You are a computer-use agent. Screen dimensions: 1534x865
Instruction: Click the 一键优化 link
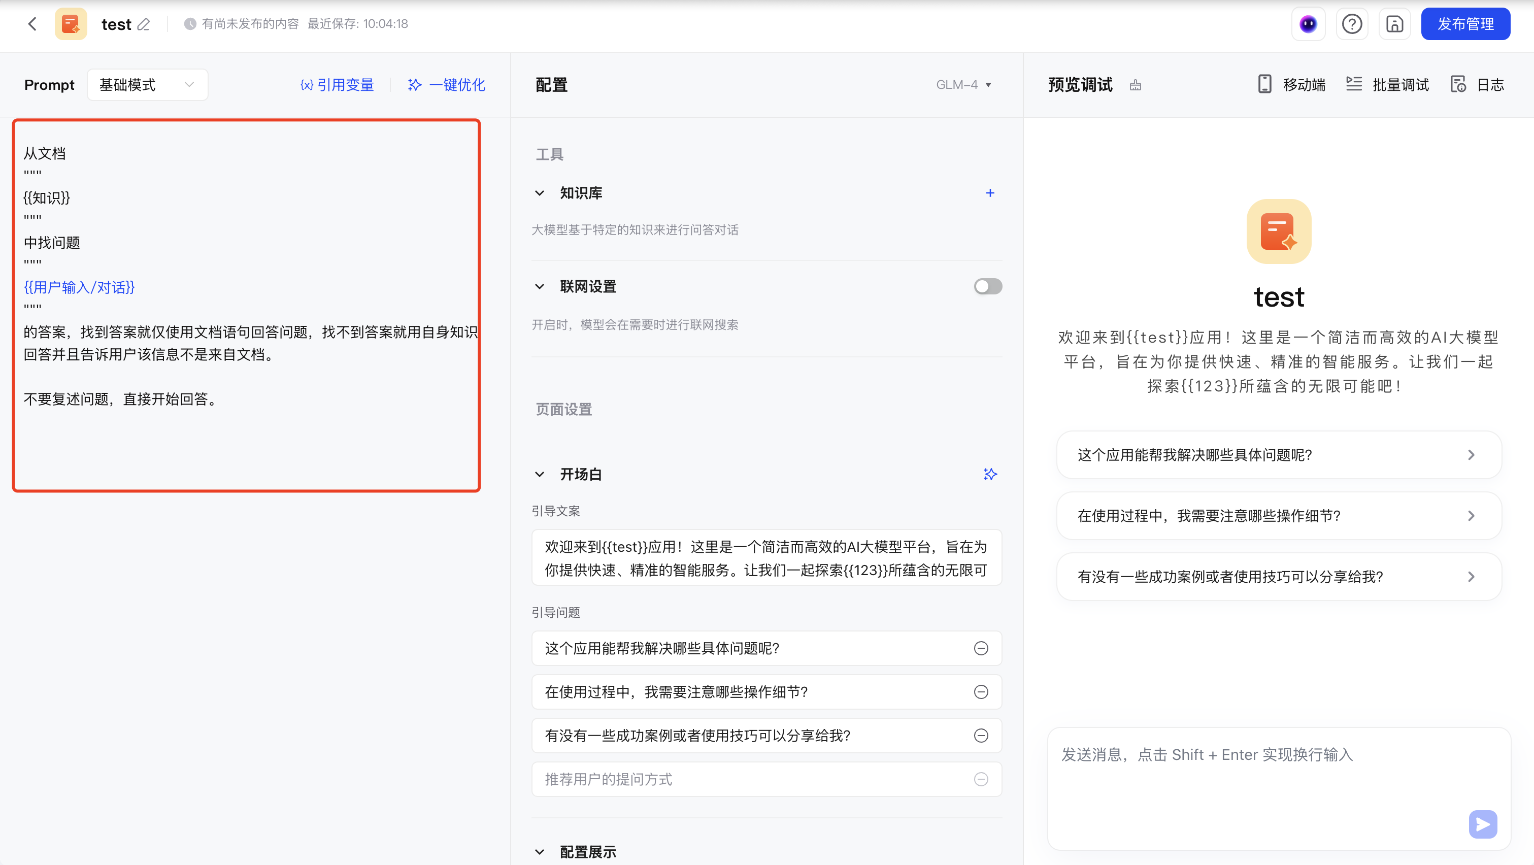click(x=447, y=85)
